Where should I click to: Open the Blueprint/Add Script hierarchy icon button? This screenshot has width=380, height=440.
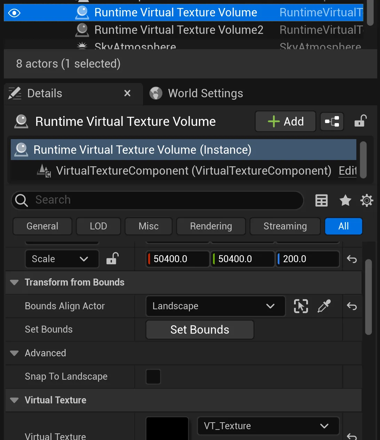[x=332, y=121]
